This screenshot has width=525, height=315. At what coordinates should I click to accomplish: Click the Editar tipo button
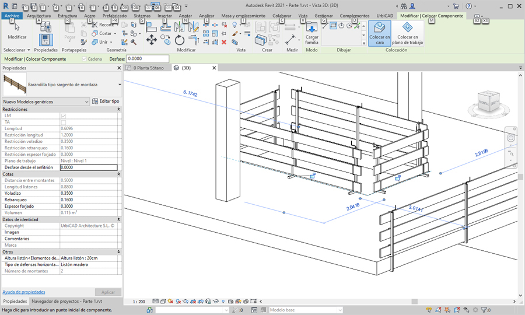pyautogui.click(x=106, y=101)
